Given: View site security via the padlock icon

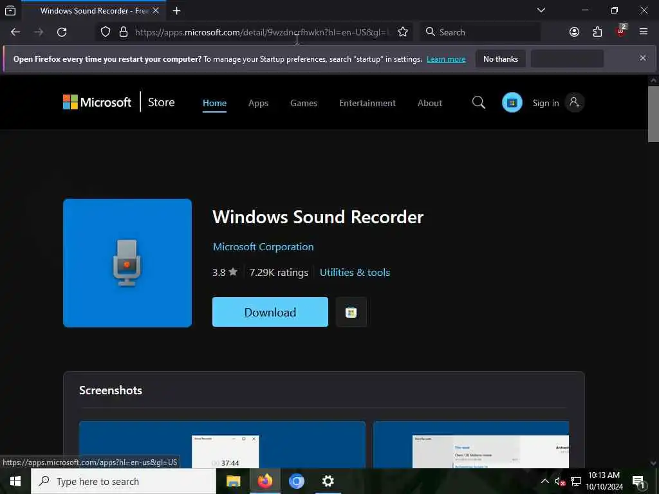Looking at the screenshot, I should point(123,32).
